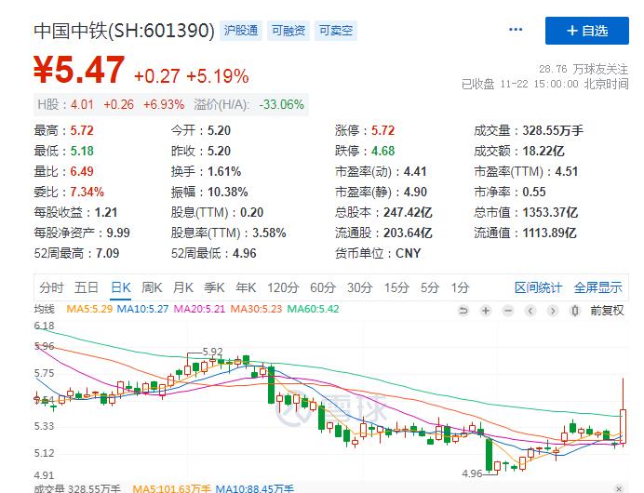Click the 量比 value 6.49
This screenshot has width=644, height=493.
coord(82,171)
